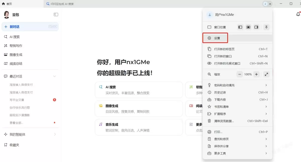Click user profile 用户nx1GMe in the menu
The width and height of the screenshot is (301, 162).
(237, 15)
